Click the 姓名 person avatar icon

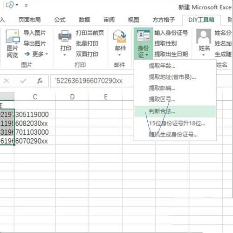click(x=204, y=36)
